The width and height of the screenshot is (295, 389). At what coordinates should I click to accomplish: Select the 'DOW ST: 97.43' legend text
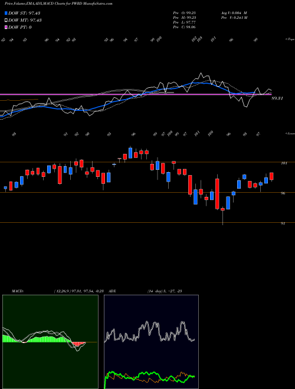point(24,14)
